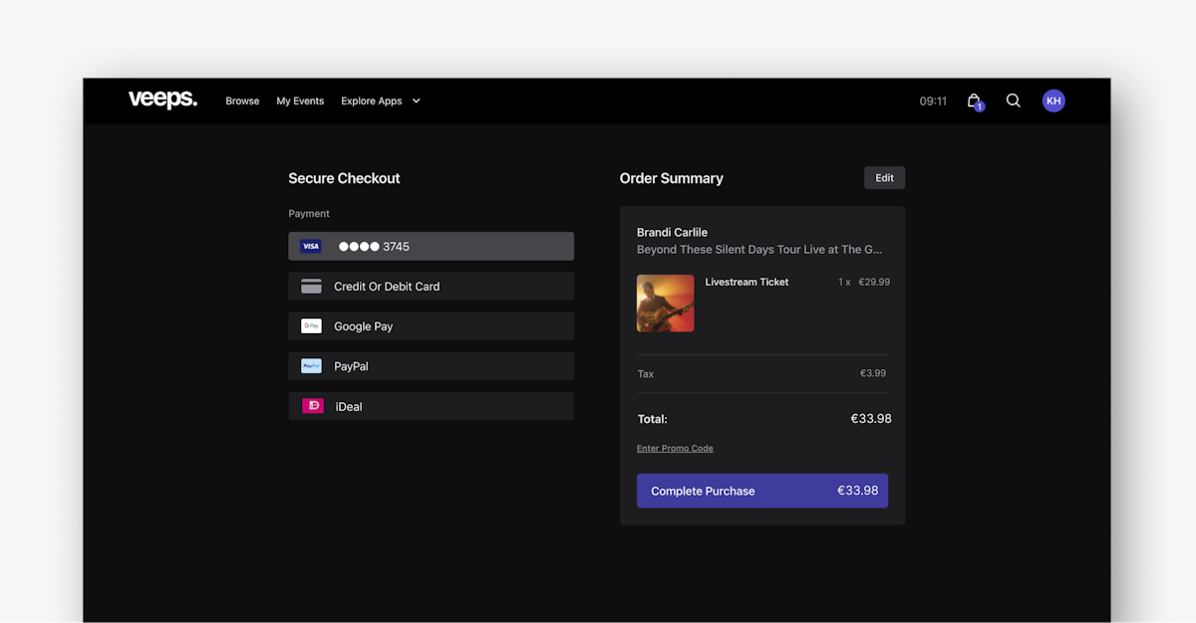This screenshot has height=623, width=1196.
Task: Click the 09:11 timer text
Action: pyautogui.click(x=933, y=102)
